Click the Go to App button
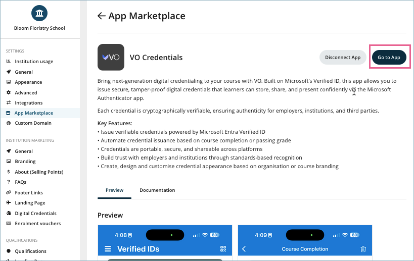The image size is (414, 261). [389, 57]
